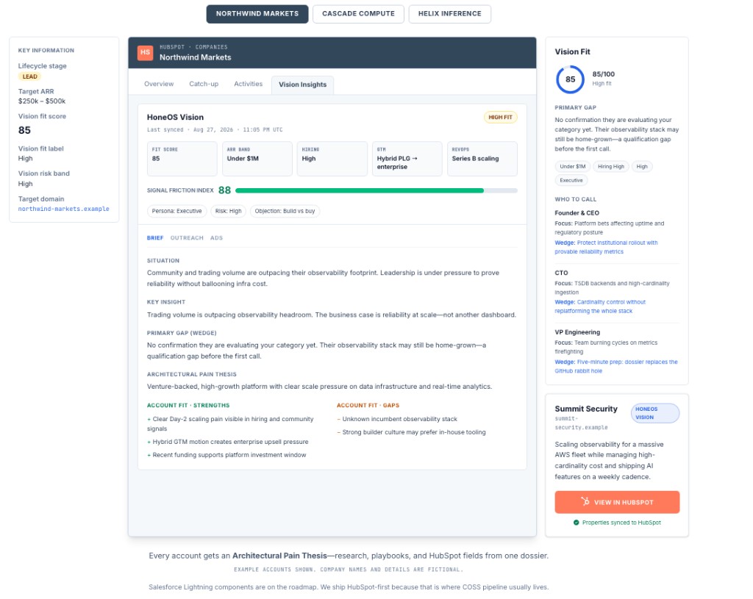
Task: Open the Catch-up tab
Action: click(204, 84)
